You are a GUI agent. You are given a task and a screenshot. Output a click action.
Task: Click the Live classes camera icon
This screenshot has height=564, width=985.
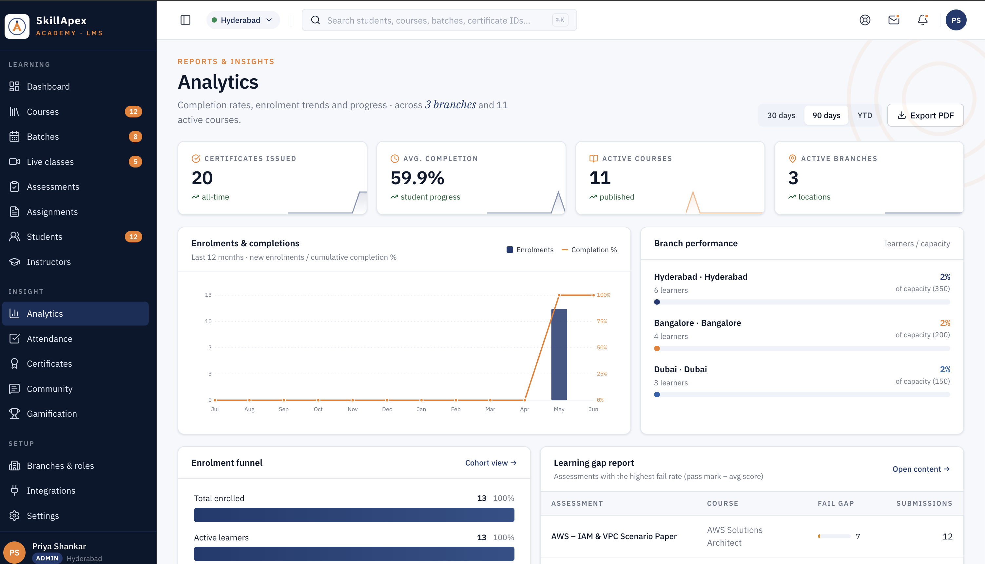coord(14,162)
